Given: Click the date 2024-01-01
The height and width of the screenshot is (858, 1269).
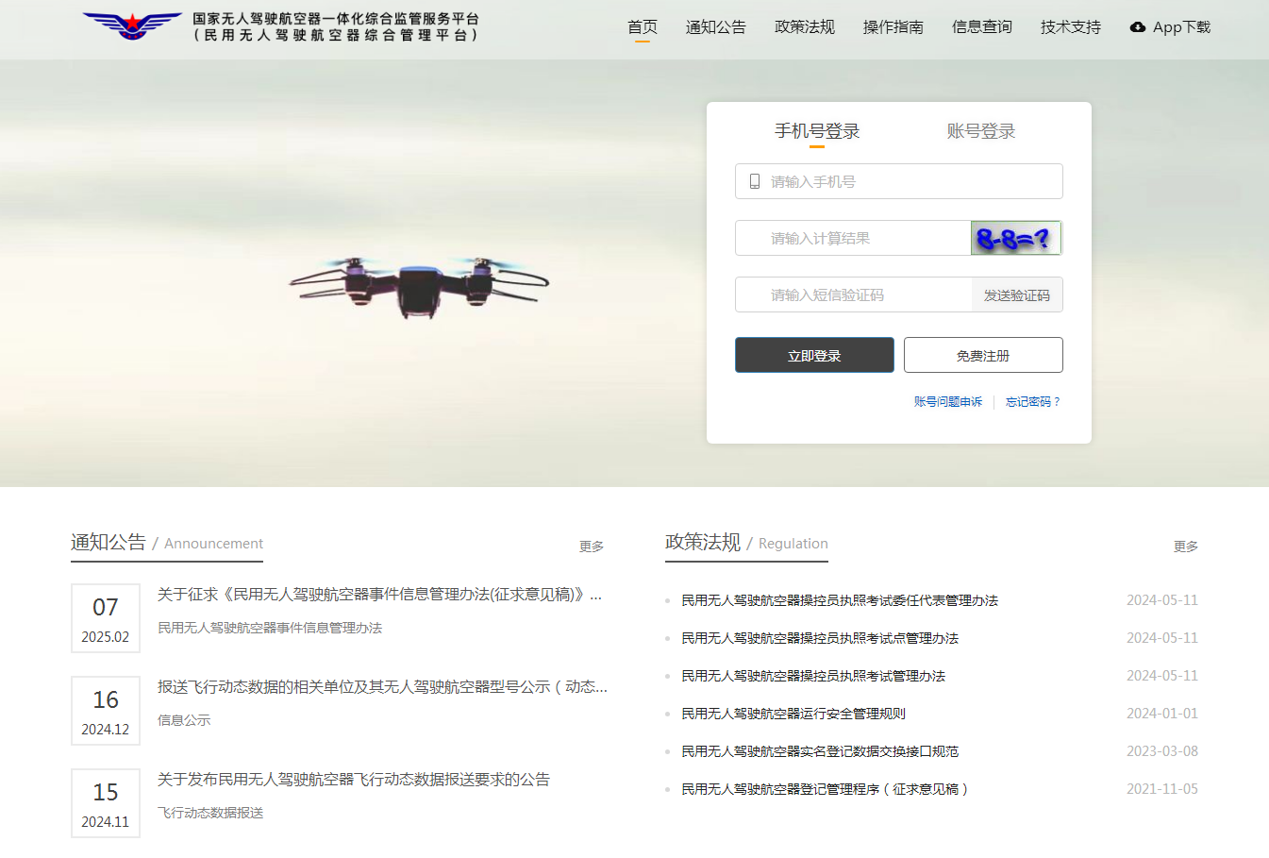Looking at the screenshot, I should [1162, 714].
